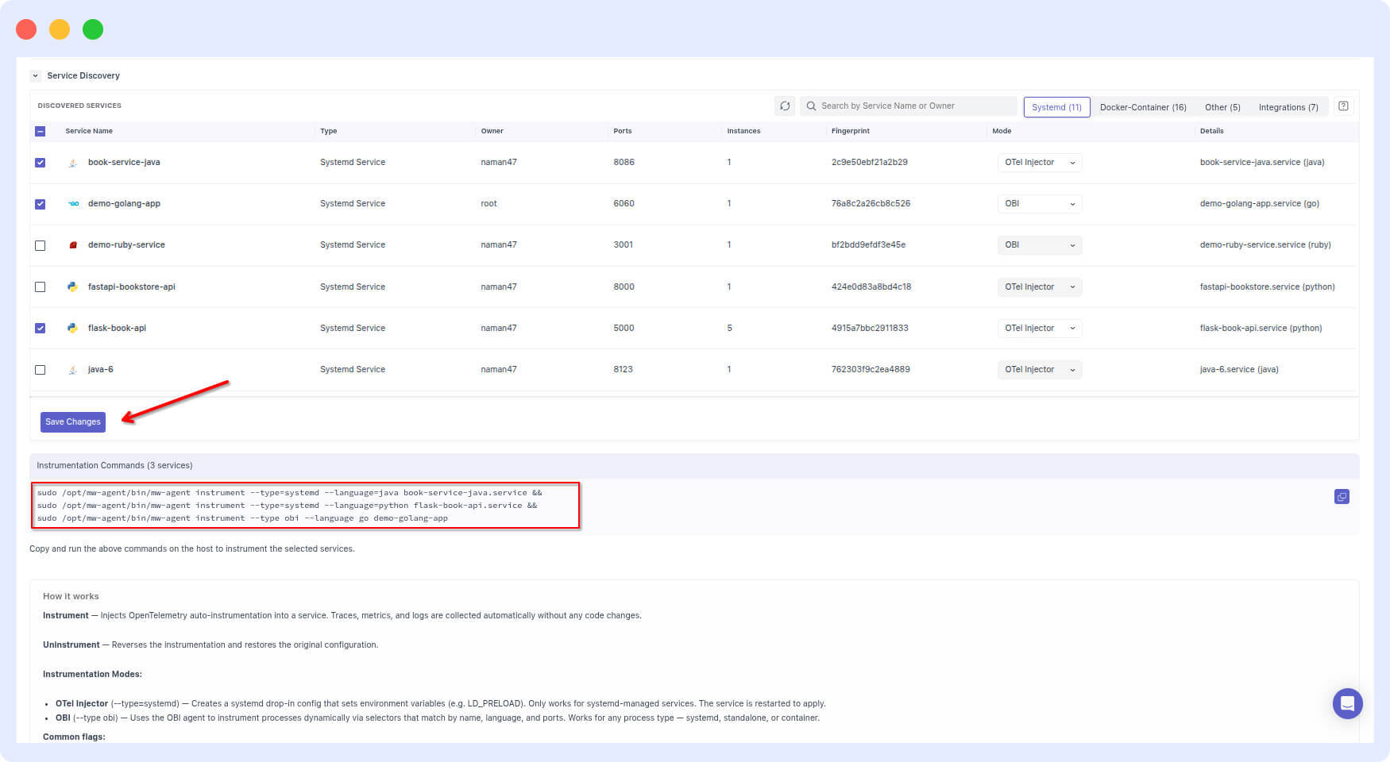Image resolution: width=1390 pixels, height=762 pixels.
Task: Check the demo-ruby-service checkbox
Action: (40, 245)
